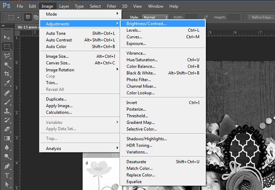
Task: Open the Layer menu
Action: click(64, 6)
